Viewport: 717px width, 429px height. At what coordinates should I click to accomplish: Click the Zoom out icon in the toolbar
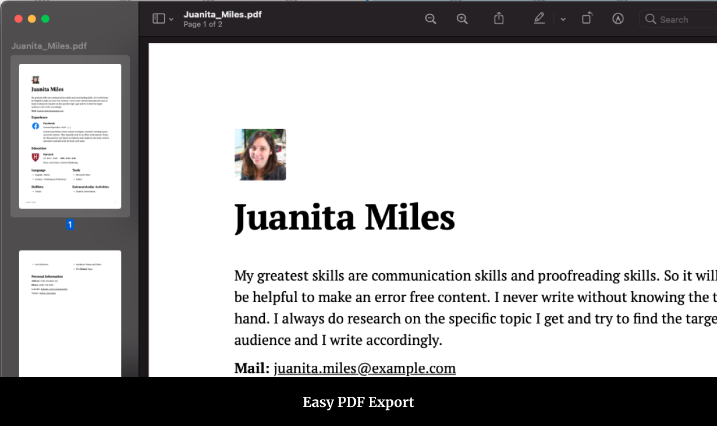click(x=431, y=19)
